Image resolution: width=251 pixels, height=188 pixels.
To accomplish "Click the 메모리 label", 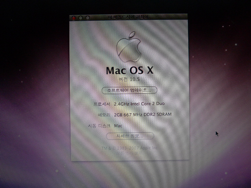I will [x=104, y=115].
